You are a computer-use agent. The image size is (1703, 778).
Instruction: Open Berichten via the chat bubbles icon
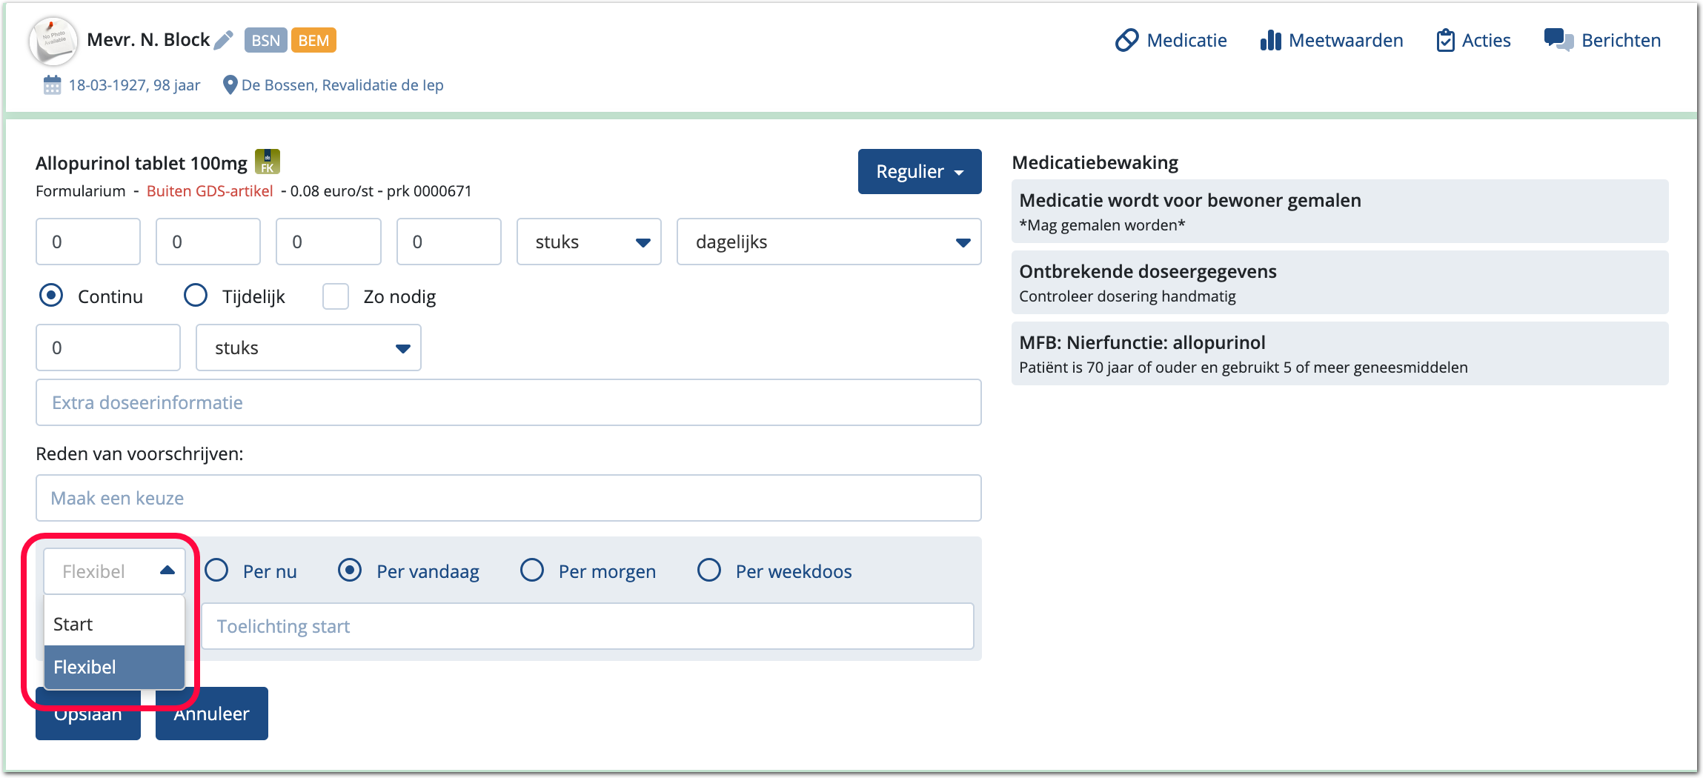tap(1558, 40)
